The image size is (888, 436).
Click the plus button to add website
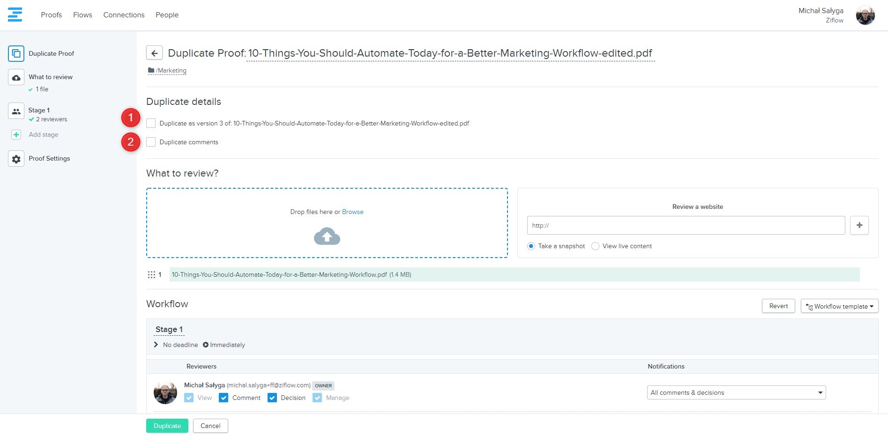pos(859,225)
